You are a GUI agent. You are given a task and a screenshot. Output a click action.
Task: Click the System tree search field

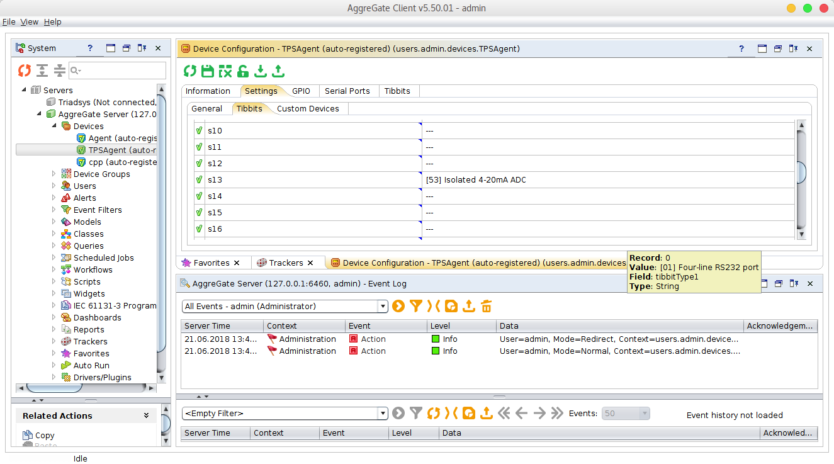pyautogui.click(x=117, y=70)
